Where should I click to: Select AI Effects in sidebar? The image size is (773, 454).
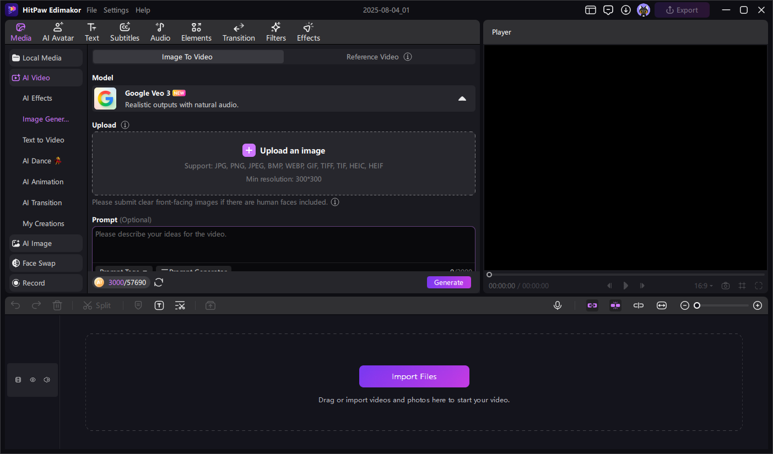(x=37, y=98)
